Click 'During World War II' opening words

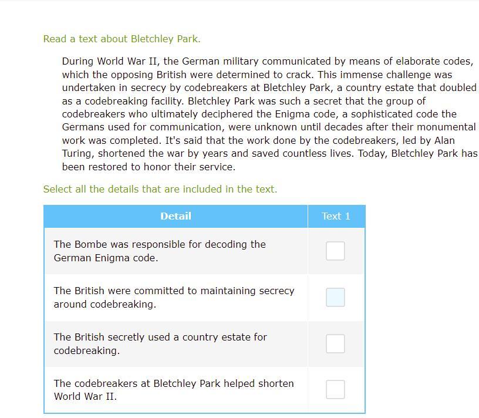(110, 62)
